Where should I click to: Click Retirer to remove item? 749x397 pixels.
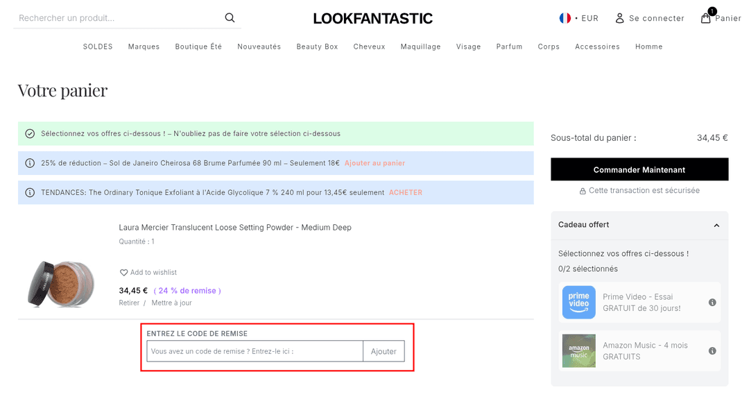[129, 303]
